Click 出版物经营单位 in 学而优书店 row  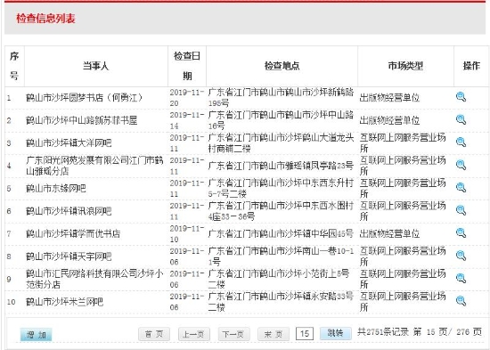tap(389, 233)
